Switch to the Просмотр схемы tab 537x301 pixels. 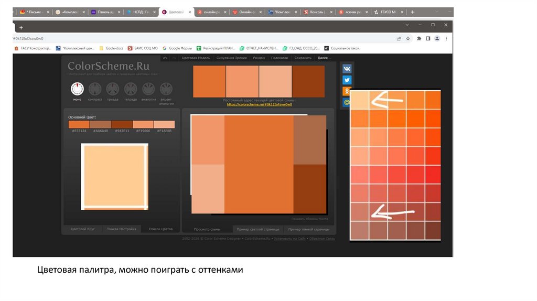[x=207, y=230]
